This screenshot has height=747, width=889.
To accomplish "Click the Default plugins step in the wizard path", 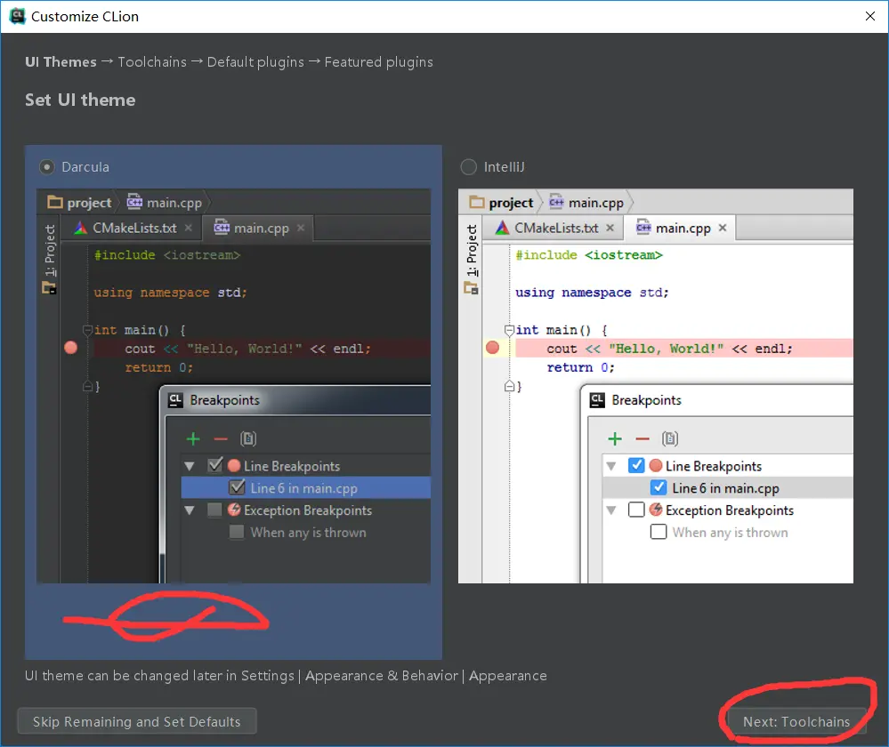I will click(x=255, y=61).
